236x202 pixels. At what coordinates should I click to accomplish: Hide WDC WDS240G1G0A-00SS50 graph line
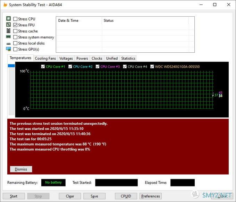pos(152,67)
